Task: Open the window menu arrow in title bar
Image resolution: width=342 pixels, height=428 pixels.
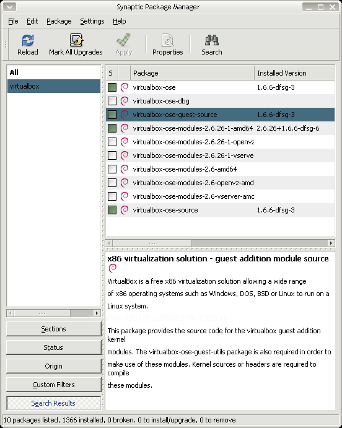Action: coord(9,7)
